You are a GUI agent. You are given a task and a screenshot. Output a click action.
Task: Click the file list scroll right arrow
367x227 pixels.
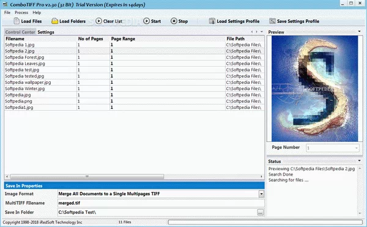(x=261, y=176)
